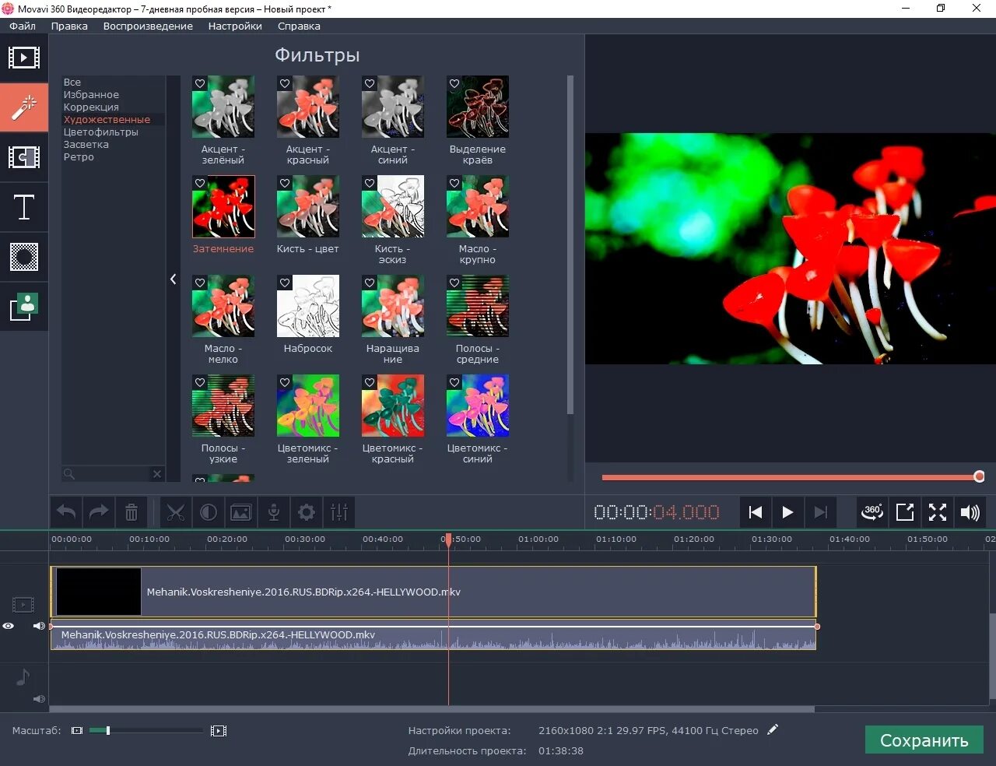Open color adjustments half-circle icon
The image size is (996, 766).
[x=209, y=512]
